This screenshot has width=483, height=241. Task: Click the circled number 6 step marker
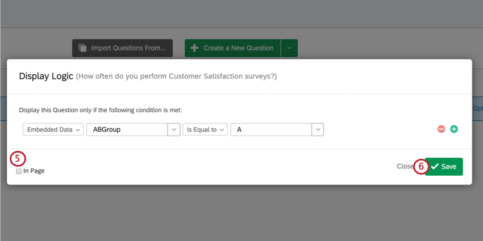pos(420,167)
